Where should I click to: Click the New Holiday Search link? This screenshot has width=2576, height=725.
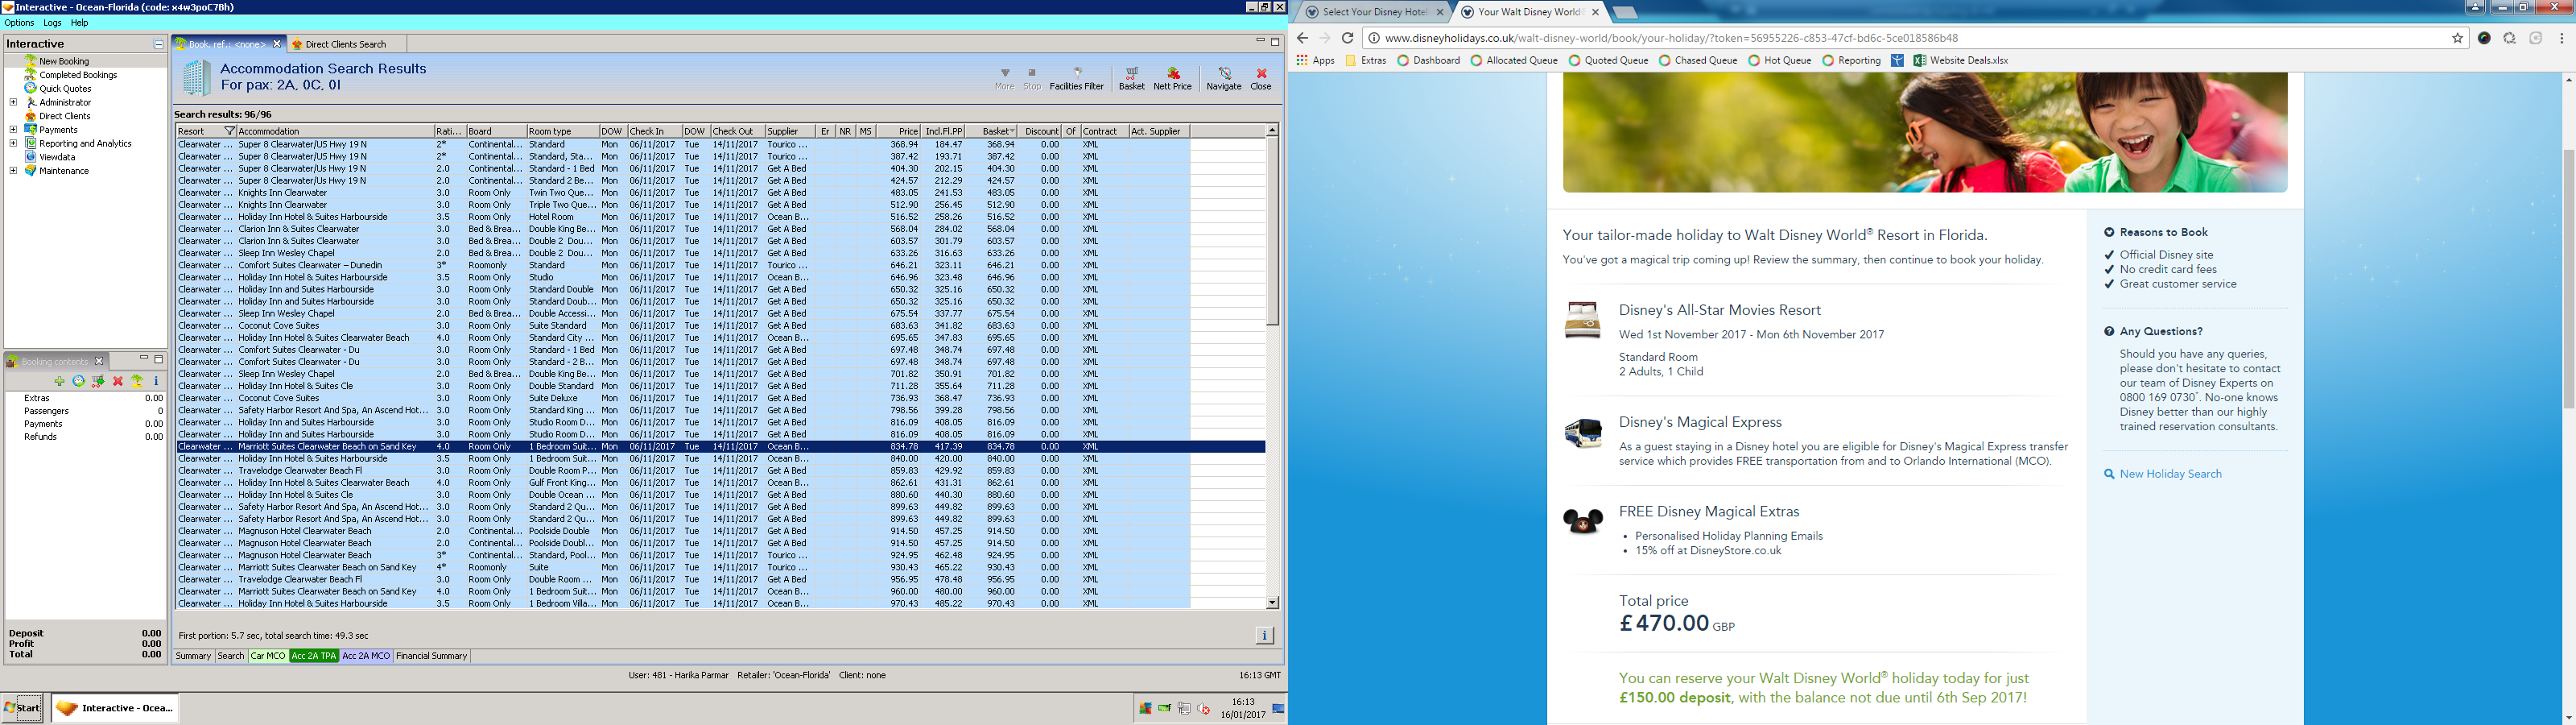[2170, 474]
